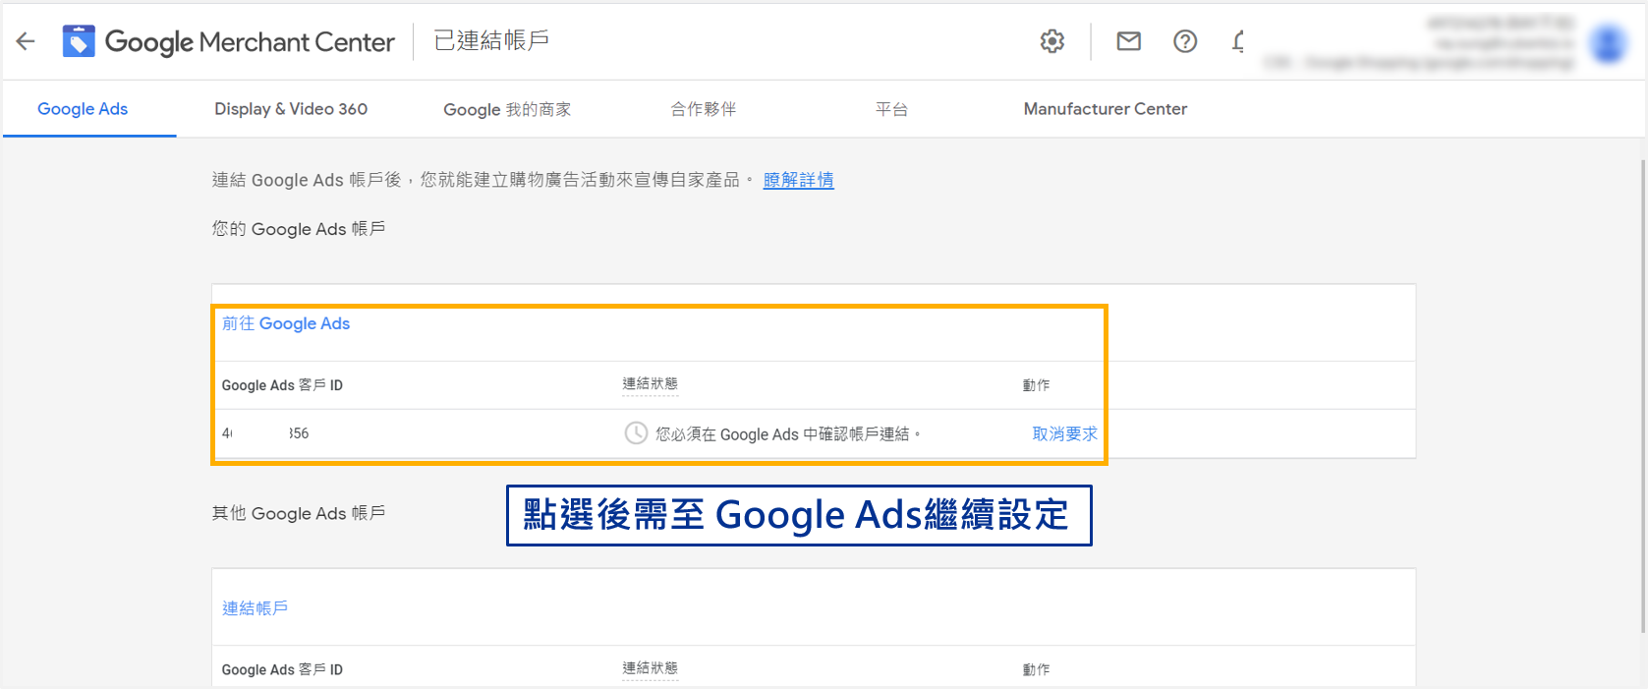This screenshot has width=1648, height=689.
Task: Click the 您必須在 Google Ads 中確認帳戶連結 status text
Action: click(x=788, y=434)
